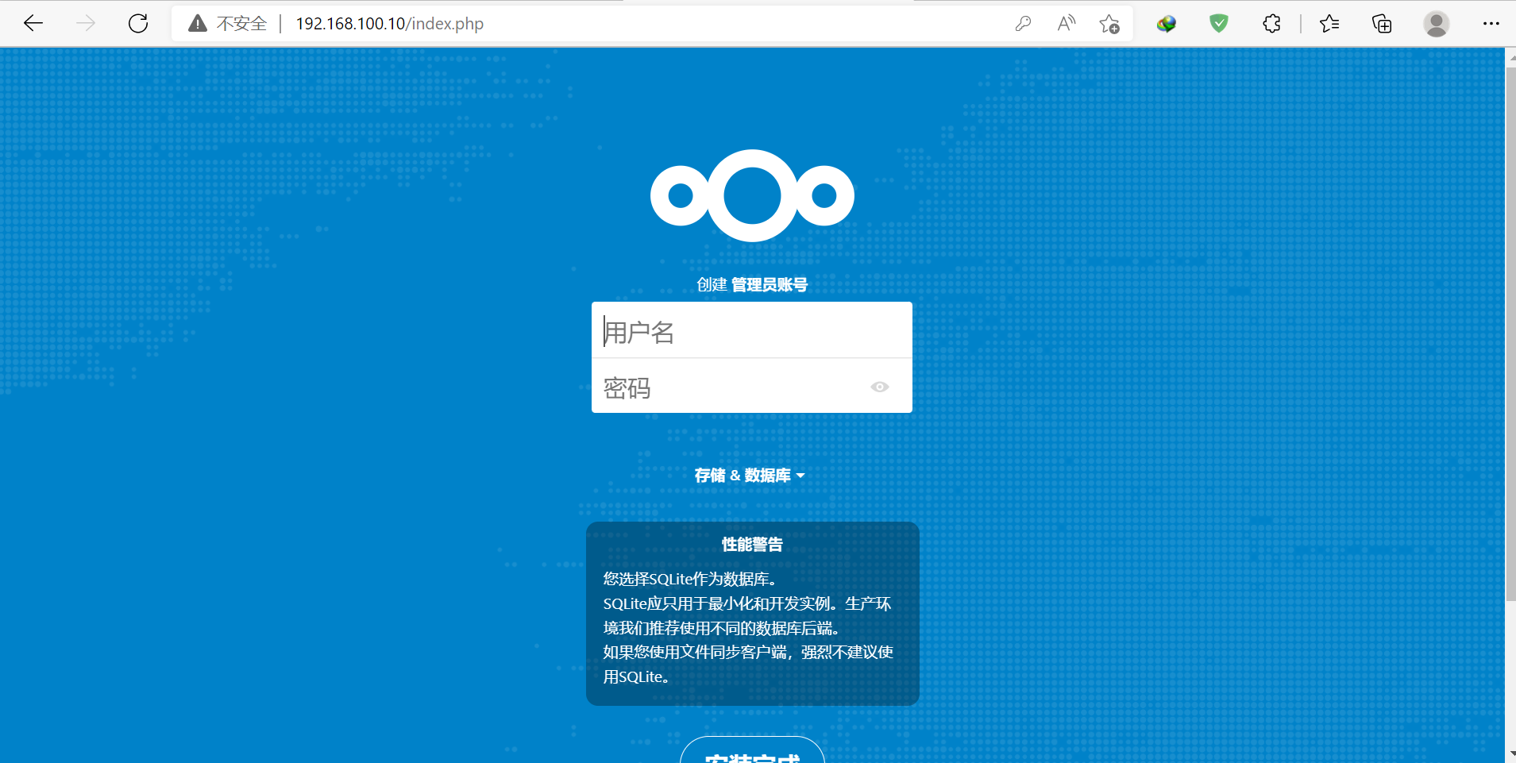Add this page to favorites
Screen dimensions: 1516x763
1109,24
